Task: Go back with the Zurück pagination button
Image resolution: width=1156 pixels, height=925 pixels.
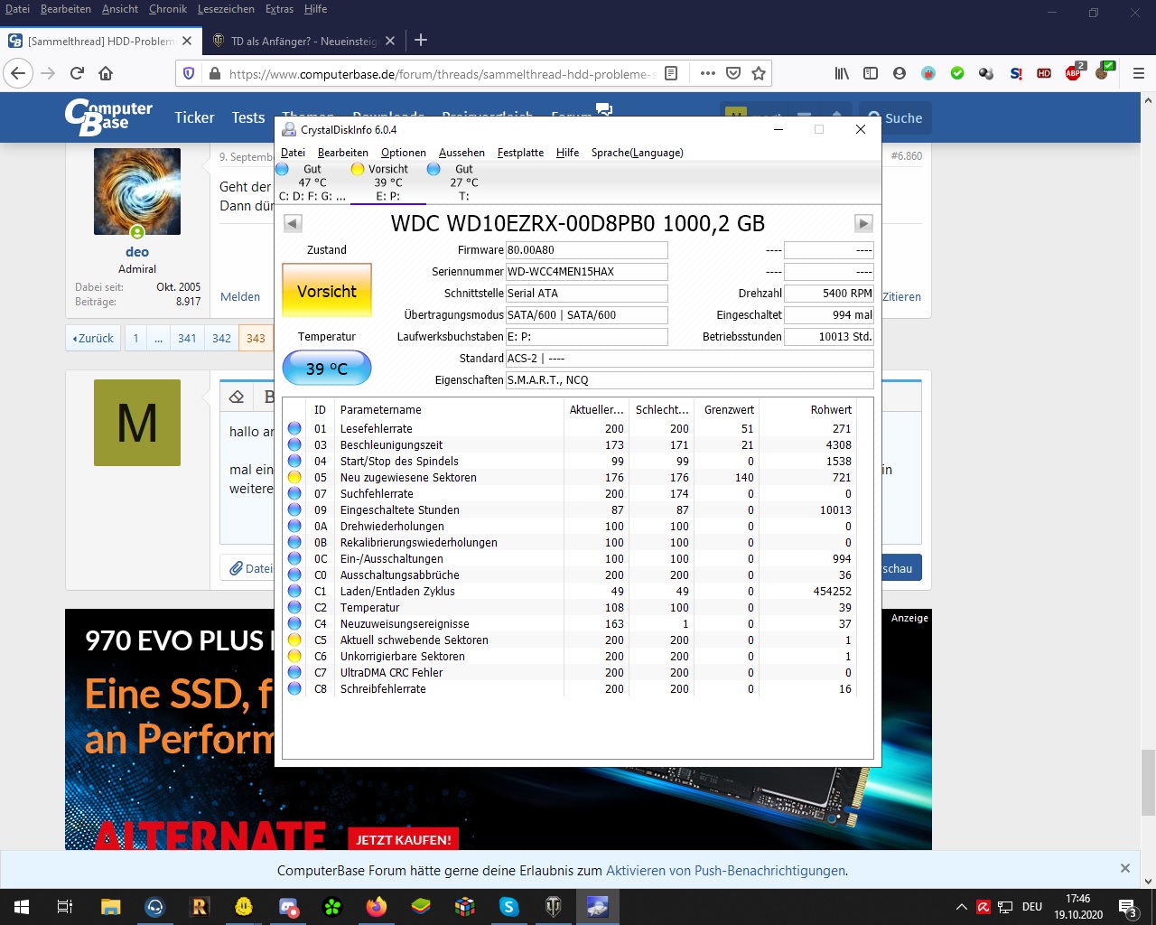Action: [92, 338]
